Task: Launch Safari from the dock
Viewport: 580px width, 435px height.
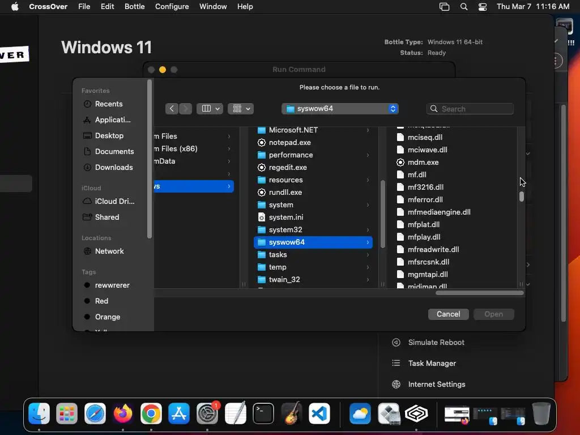Action: 95,413
